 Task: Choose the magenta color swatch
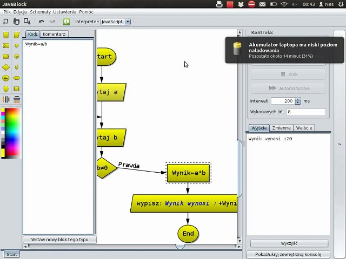point(3,114)
